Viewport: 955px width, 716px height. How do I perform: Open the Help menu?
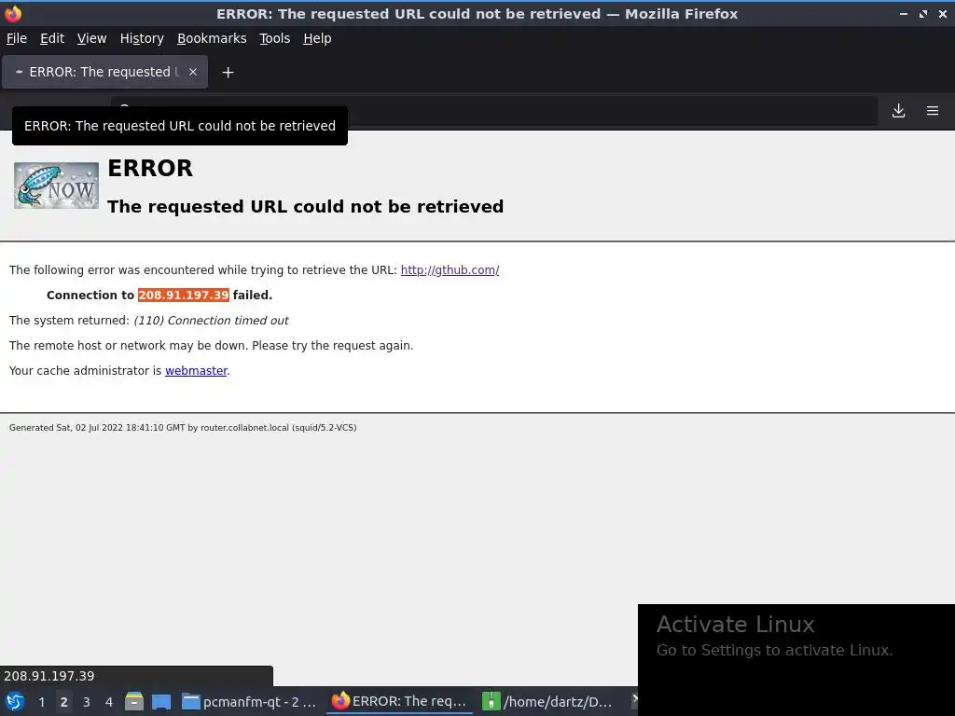[x=317, y=38]
